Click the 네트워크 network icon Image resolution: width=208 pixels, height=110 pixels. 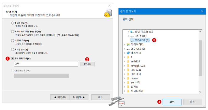tap(128, 53)
